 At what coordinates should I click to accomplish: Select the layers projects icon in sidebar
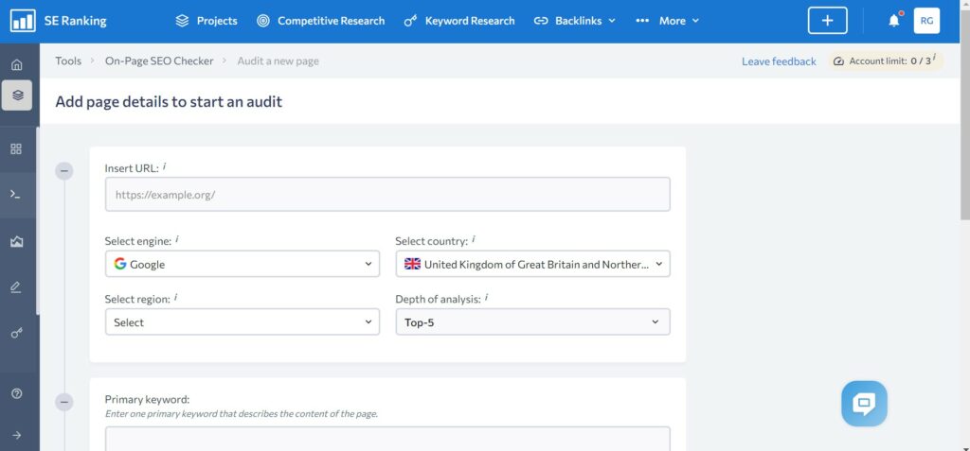coord(17,95)
